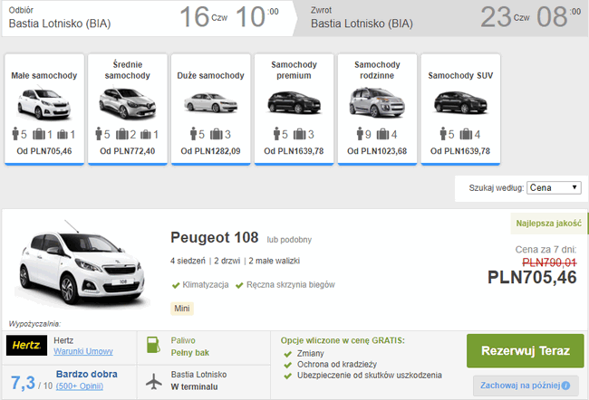Click the checkmark beside Ochrona od kradzieży
The height and width of the screenshot is (400, 589).
288,365
